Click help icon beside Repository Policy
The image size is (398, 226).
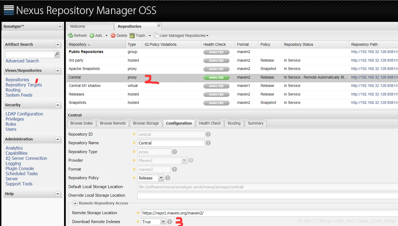168,178
